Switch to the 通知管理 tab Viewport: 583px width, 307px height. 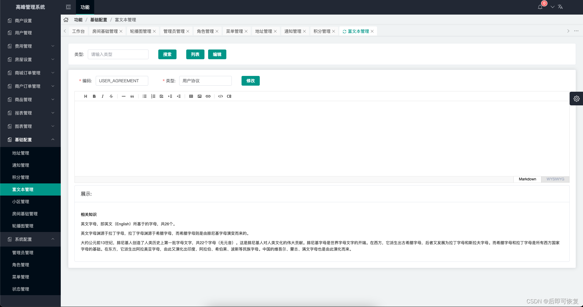click(x=293, y=31)
